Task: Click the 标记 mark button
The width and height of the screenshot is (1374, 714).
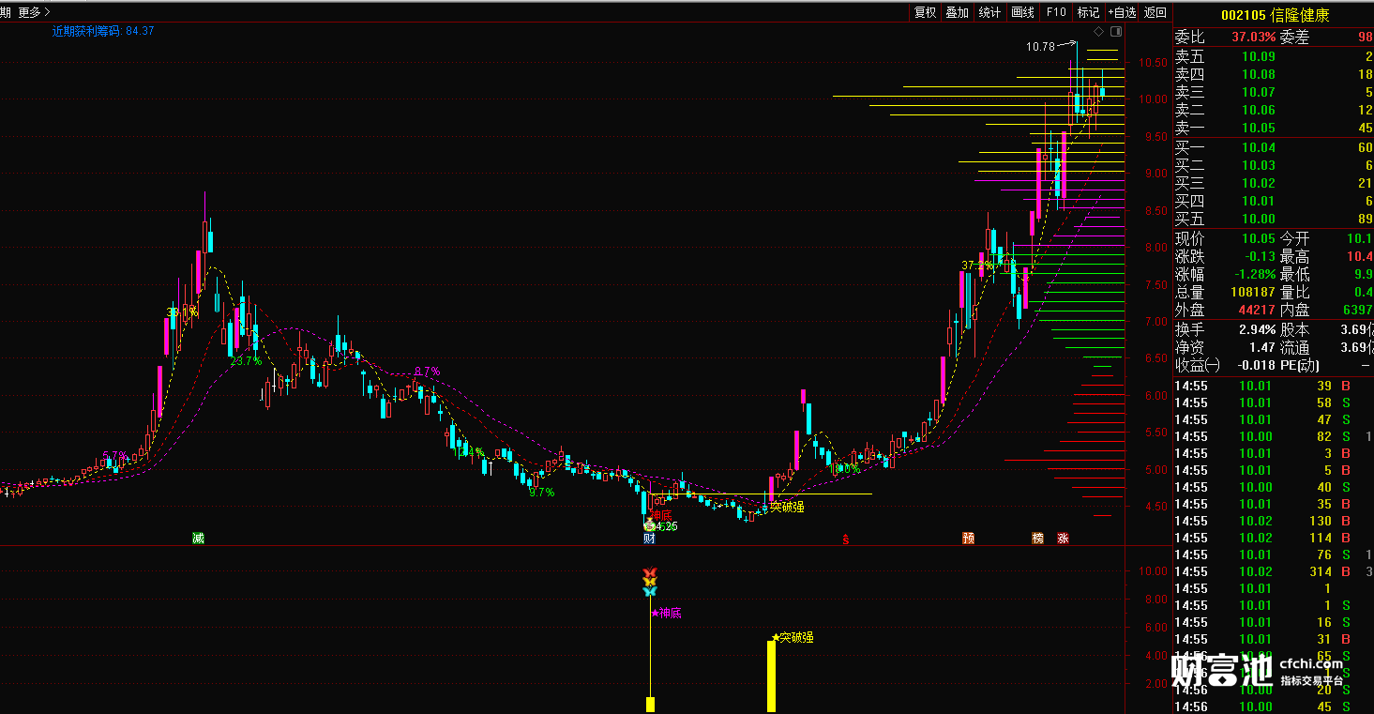Action: pyautogui.click(x=1088, y=12)
